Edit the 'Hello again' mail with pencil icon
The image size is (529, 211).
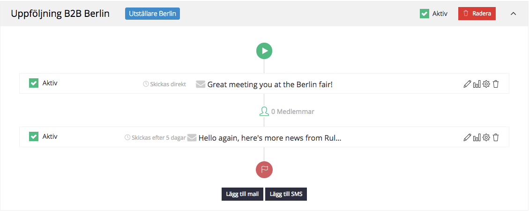(x=467, y=137)
